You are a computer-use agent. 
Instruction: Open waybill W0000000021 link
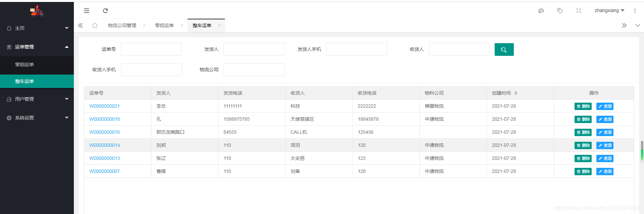tap(104, 106)
